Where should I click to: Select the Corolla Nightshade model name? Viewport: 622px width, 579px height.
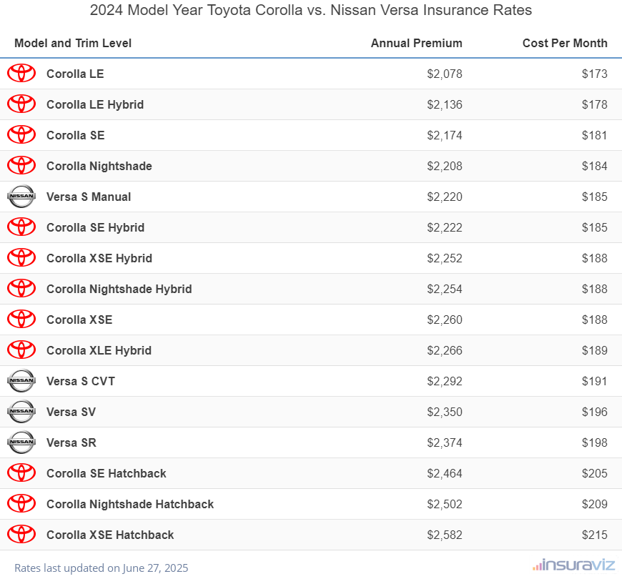[99, 166]
